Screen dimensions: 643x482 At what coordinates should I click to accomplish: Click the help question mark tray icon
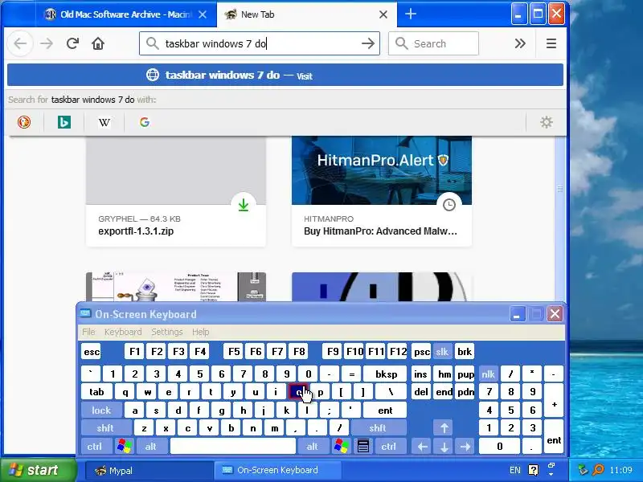(x=533, y=470)
